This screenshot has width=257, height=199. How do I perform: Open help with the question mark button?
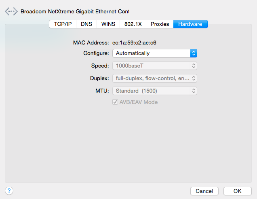(x=9, y=191)
